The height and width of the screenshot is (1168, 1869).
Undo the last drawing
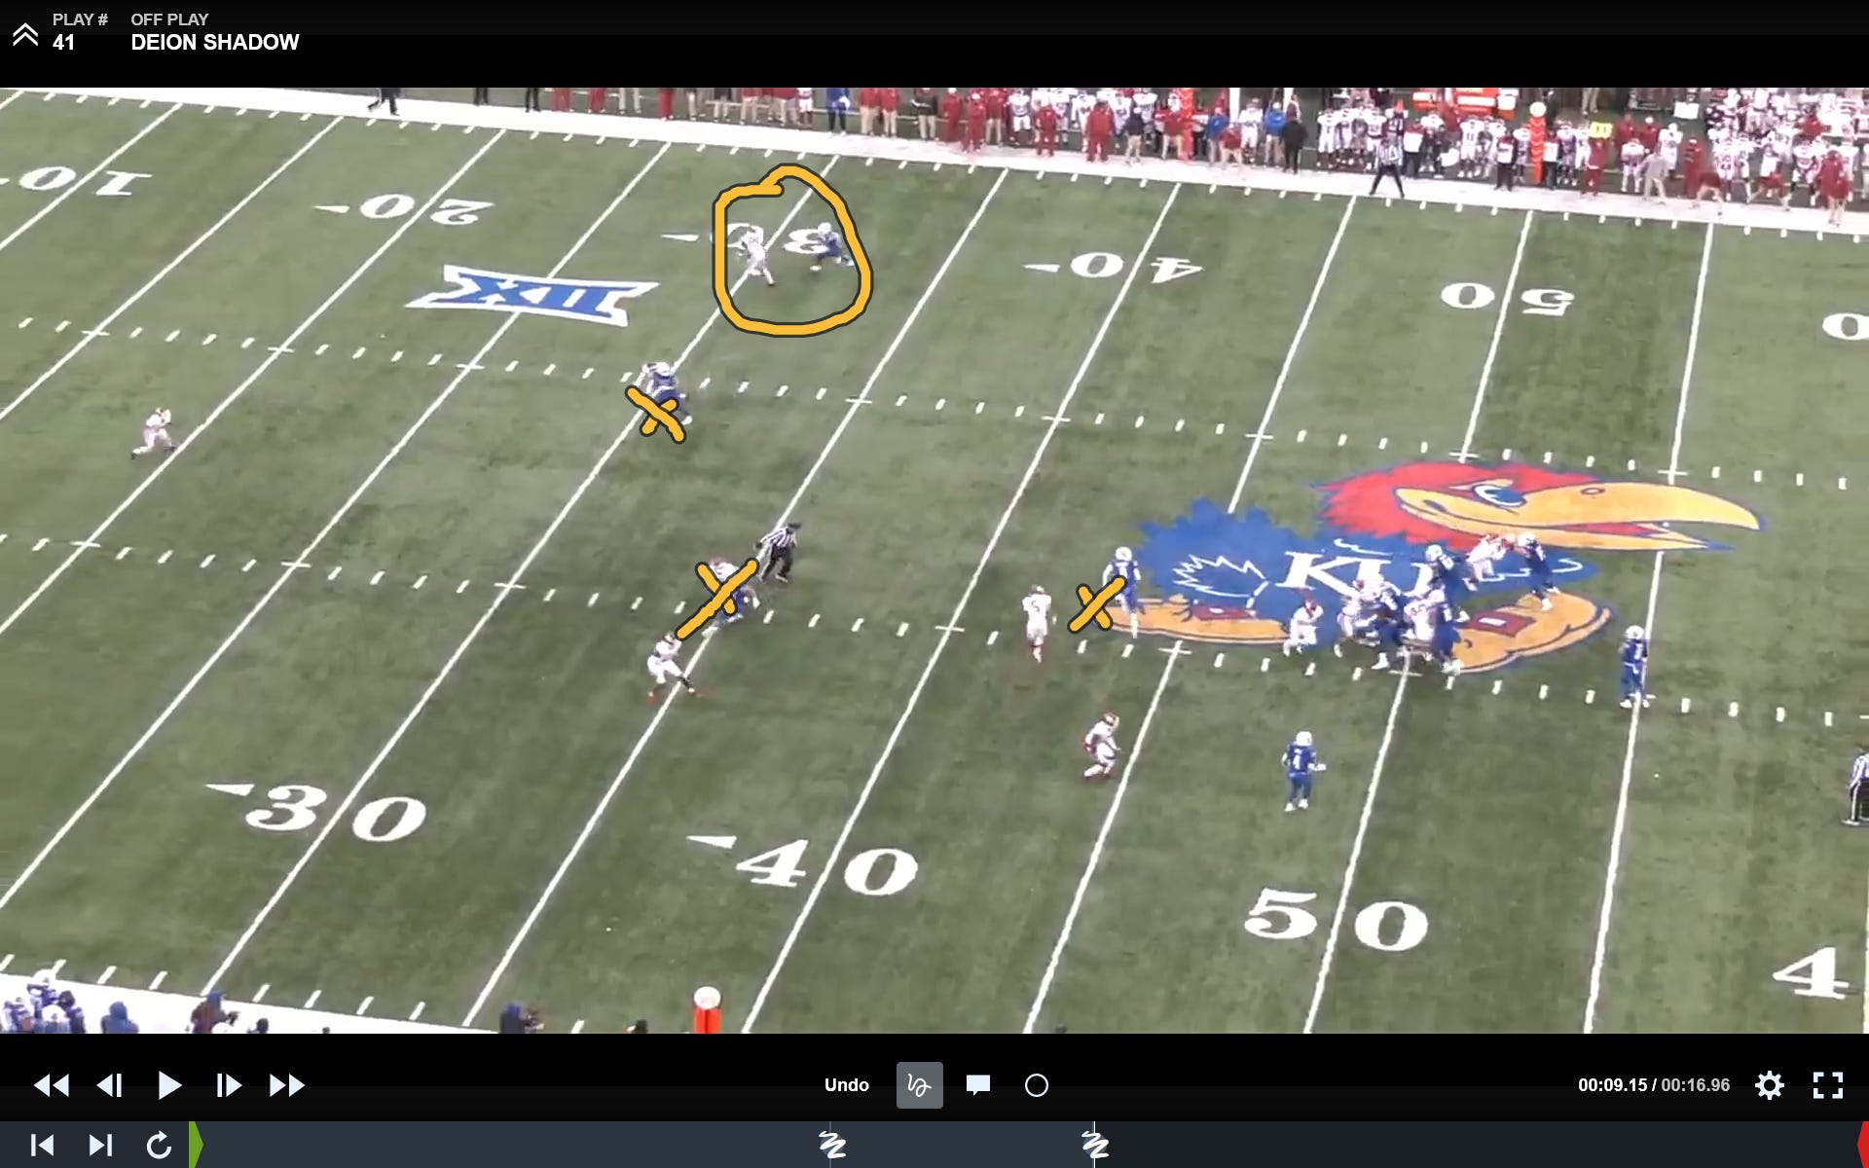[x=847, y=1085]
